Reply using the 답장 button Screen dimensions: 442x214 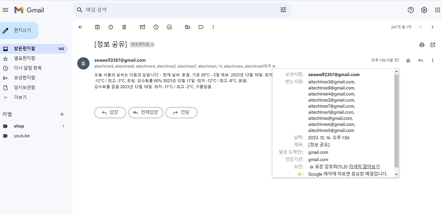click(110, 112)
